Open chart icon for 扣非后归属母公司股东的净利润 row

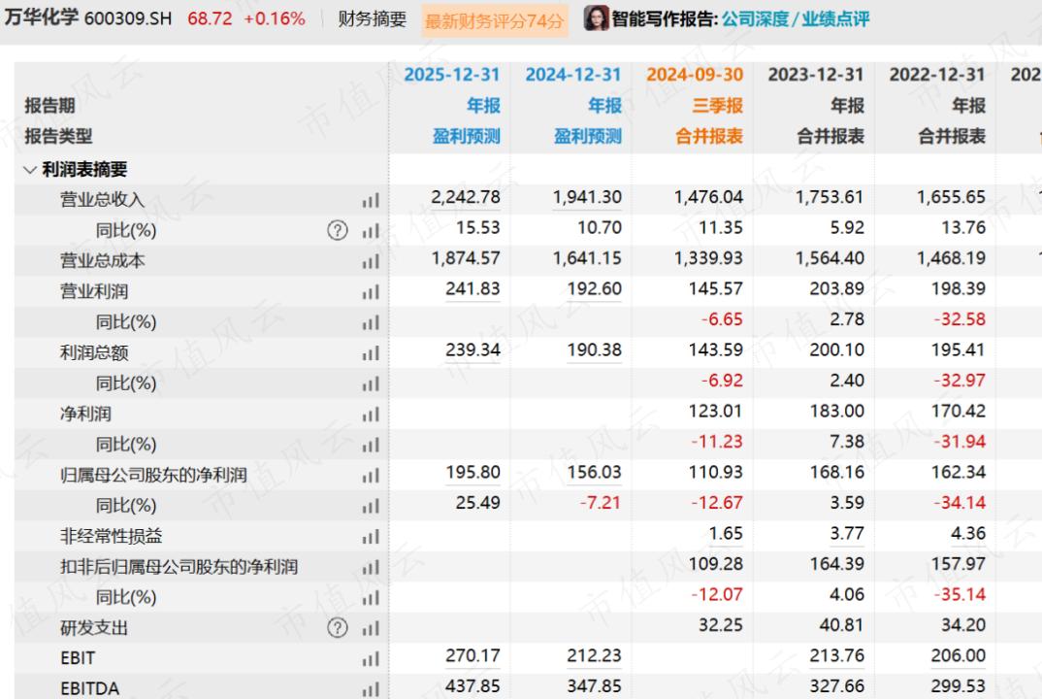371,567
